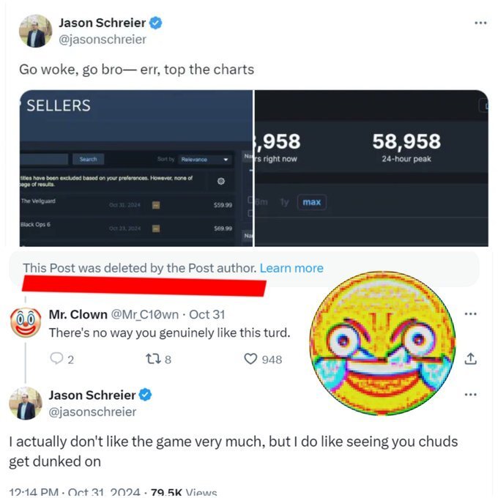The image size is (498, 498).
Task: Open the reply icon on Mr. Clown's post
Action: (56, 359)
